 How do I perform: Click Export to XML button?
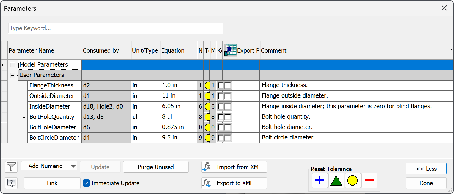click(234, 183)
